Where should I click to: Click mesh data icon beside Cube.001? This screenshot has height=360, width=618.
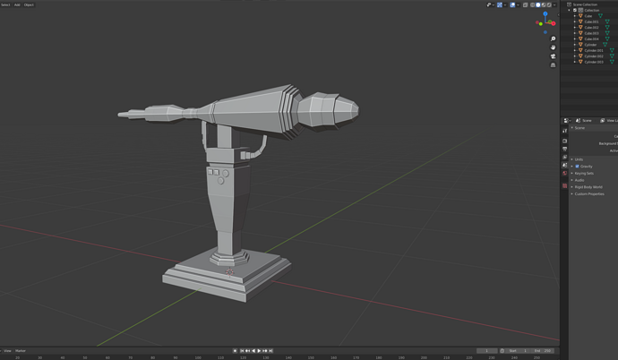(607, 21)
